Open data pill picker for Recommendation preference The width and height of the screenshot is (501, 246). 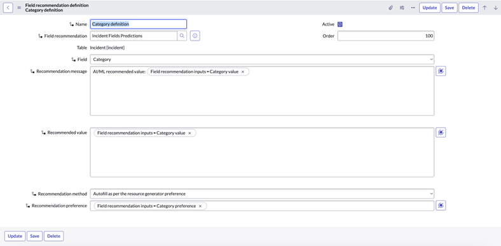pos(441,205)
